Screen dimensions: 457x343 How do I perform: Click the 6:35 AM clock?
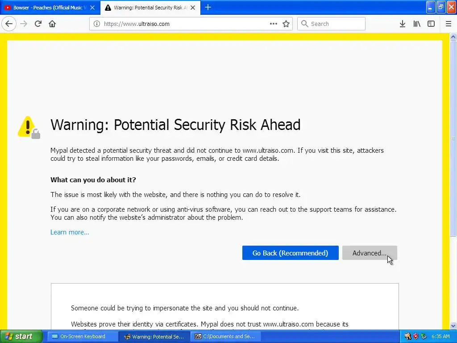pos(440,336)
